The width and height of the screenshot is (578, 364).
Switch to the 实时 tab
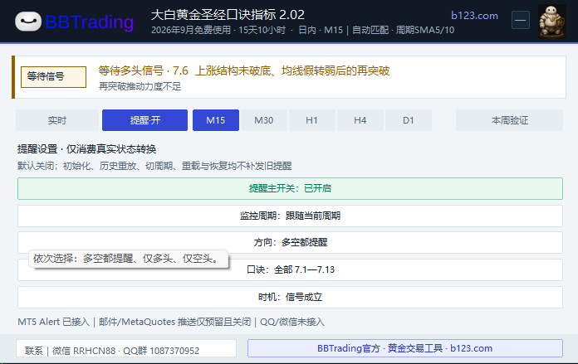pos(57,120)
